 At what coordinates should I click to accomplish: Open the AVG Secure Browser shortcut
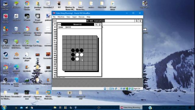(x=27, y=31)
